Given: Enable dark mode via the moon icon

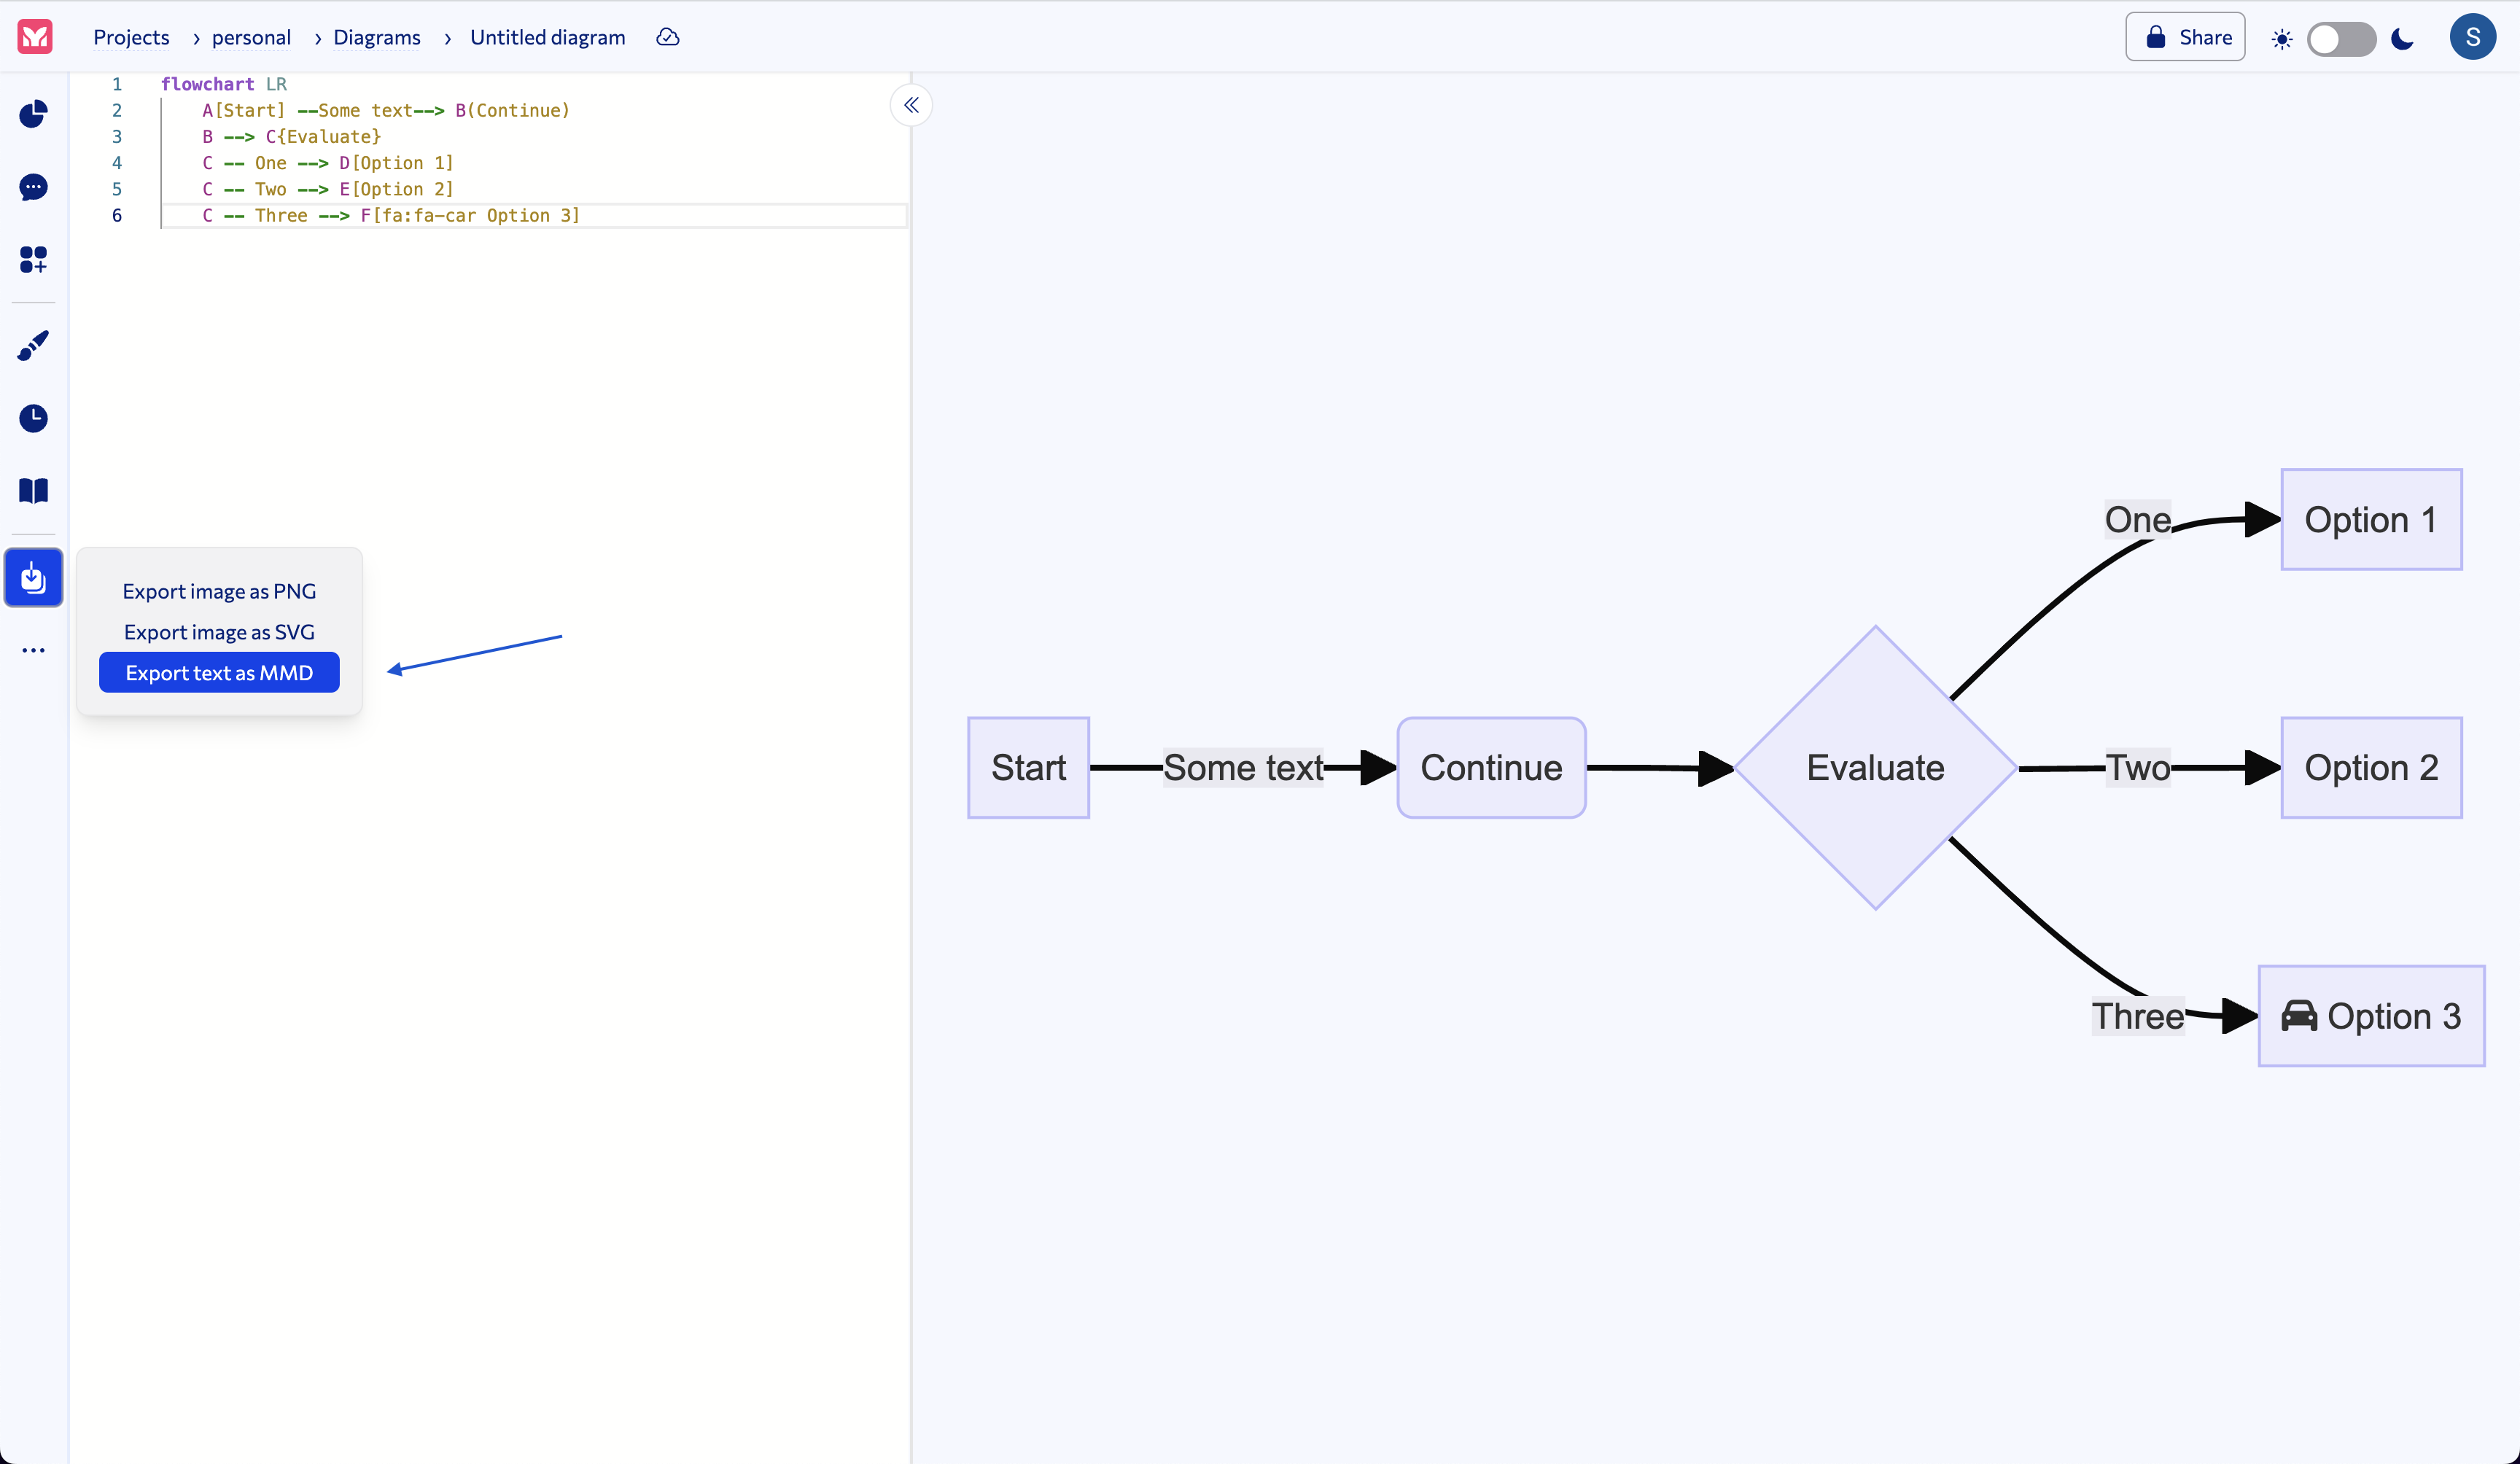Looking at the screenshot, I should pos(2402,38).
